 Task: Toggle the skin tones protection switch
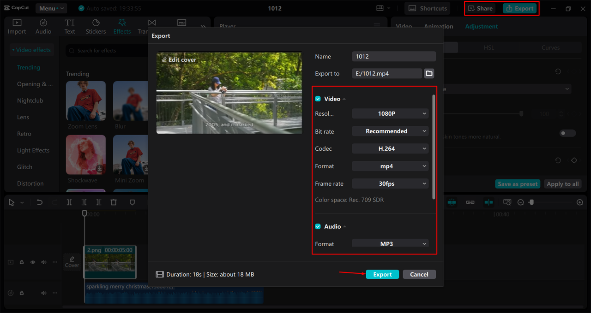(567, 133)
